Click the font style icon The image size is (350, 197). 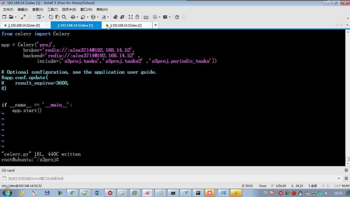pos(103,17)
